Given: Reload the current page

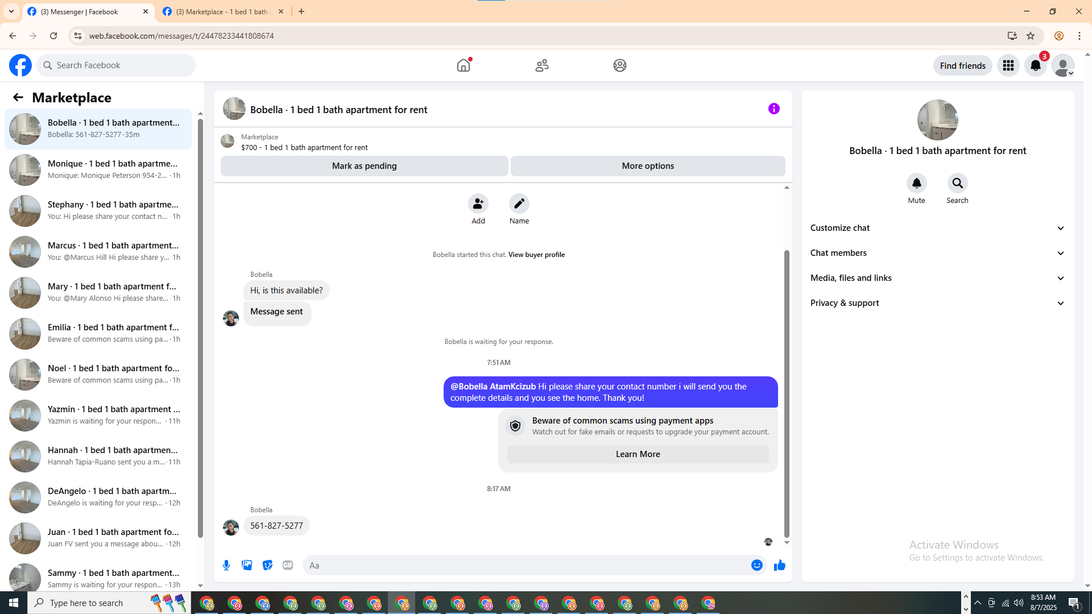Looking at the screenshot, I should coord(53,36).
